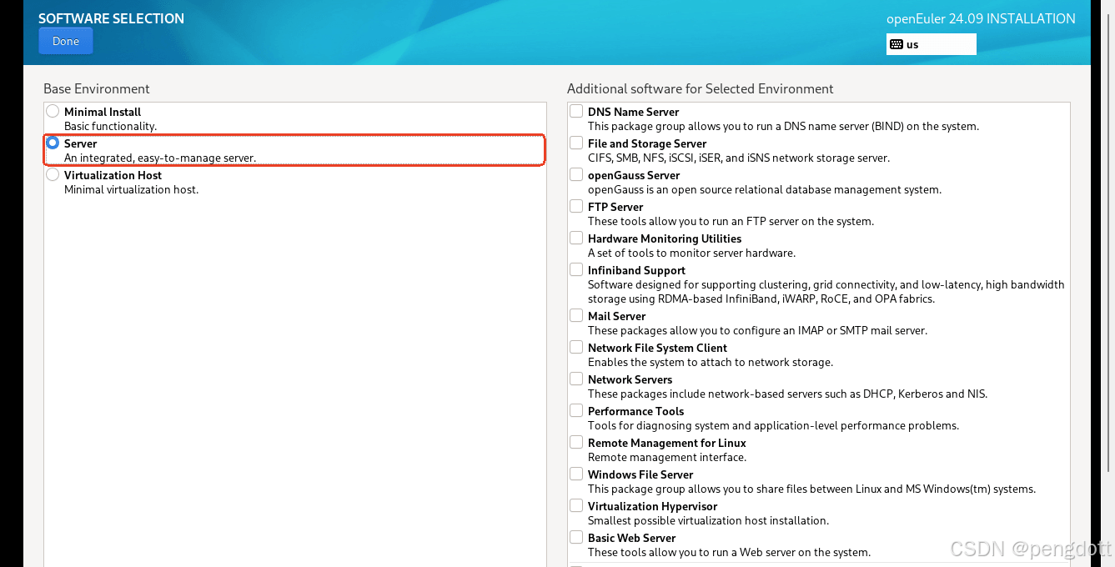Tick Virtualization Hypervisor checkbox
The image size is (1115, 567).
click(576, 505)
